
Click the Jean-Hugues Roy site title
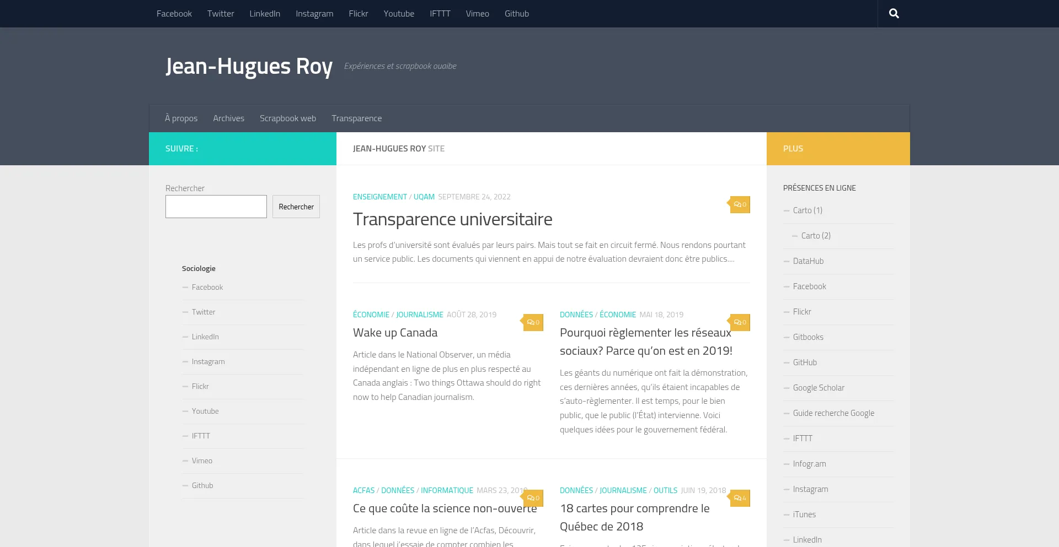(x=249, y=66)
